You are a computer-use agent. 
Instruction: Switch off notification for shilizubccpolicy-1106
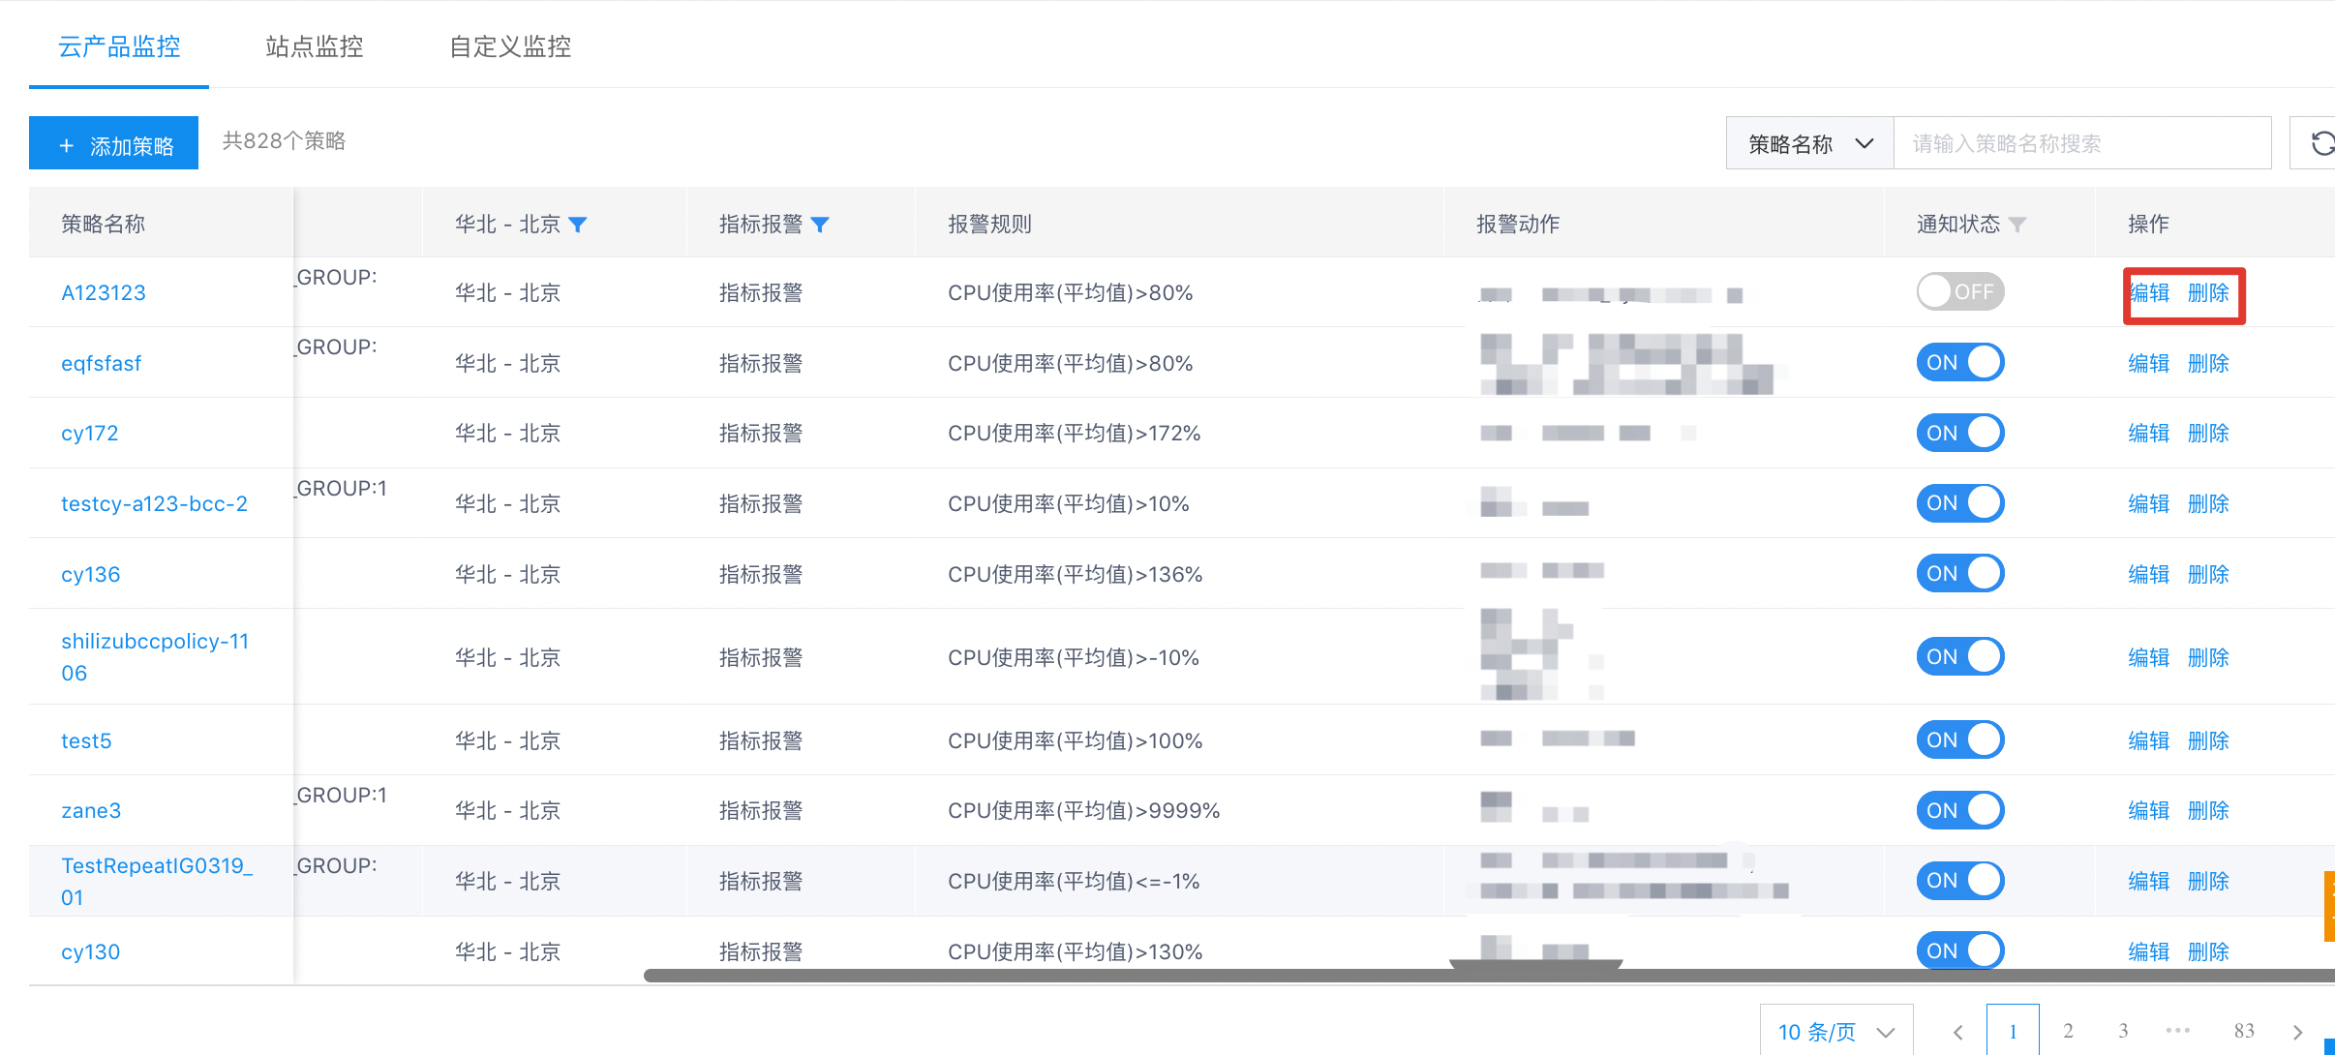pyautogui.click(x=1960, y=656)
